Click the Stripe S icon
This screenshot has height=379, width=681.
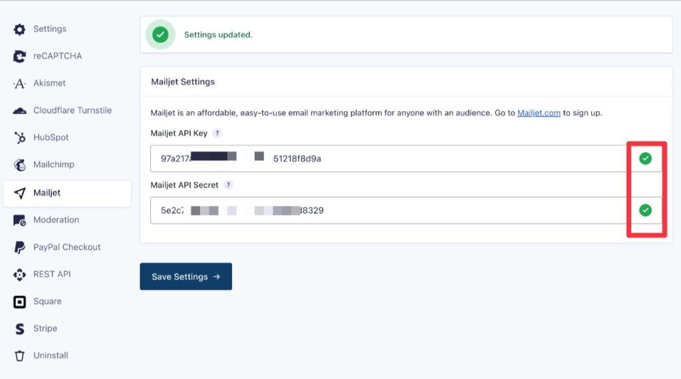click(x=19, y=328)
